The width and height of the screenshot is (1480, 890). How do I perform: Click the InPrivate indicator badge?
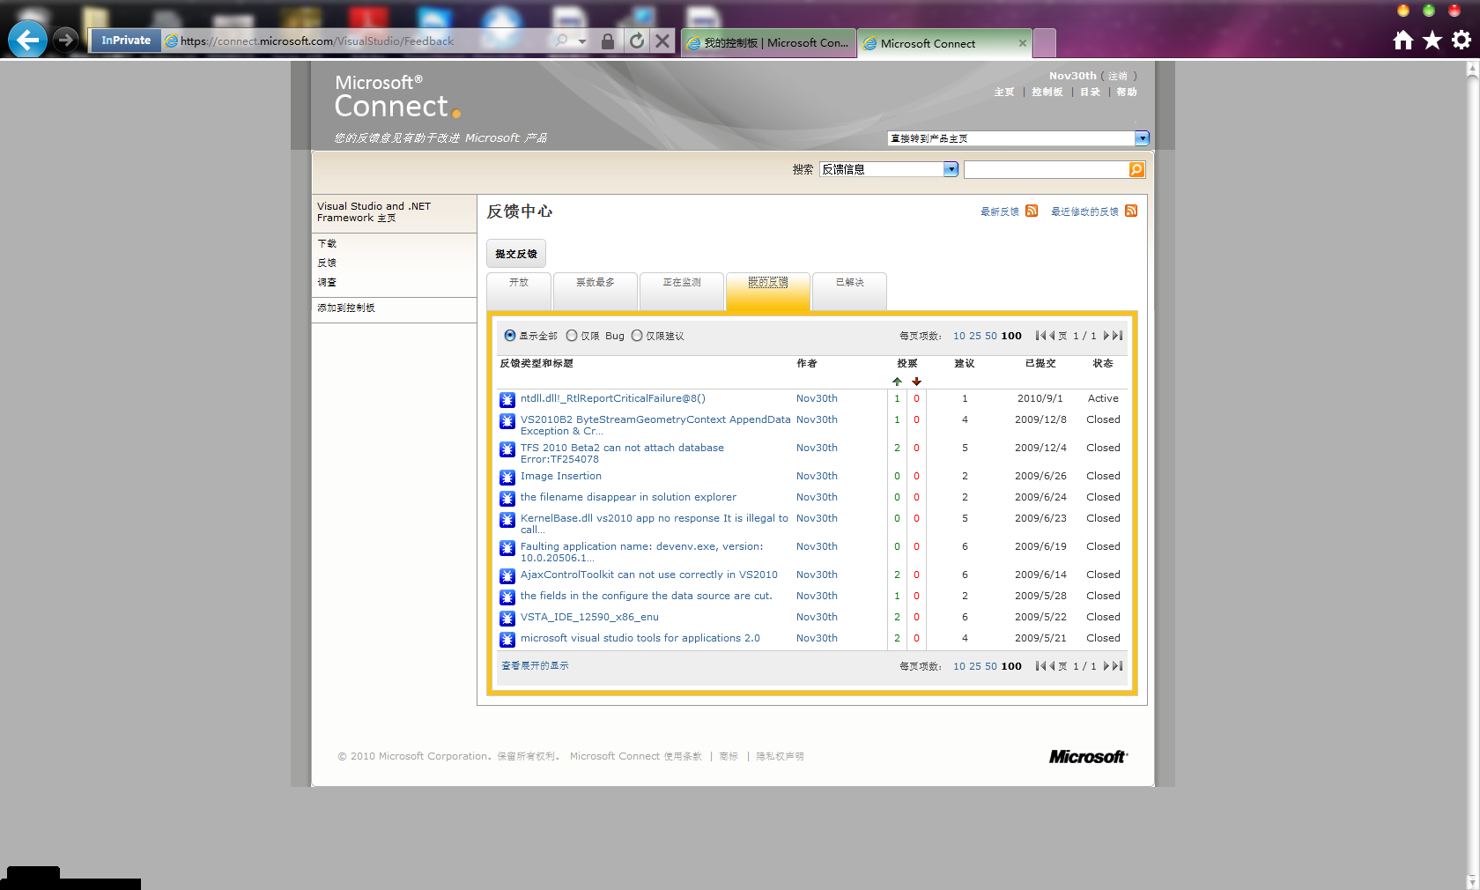click(125, 41)
